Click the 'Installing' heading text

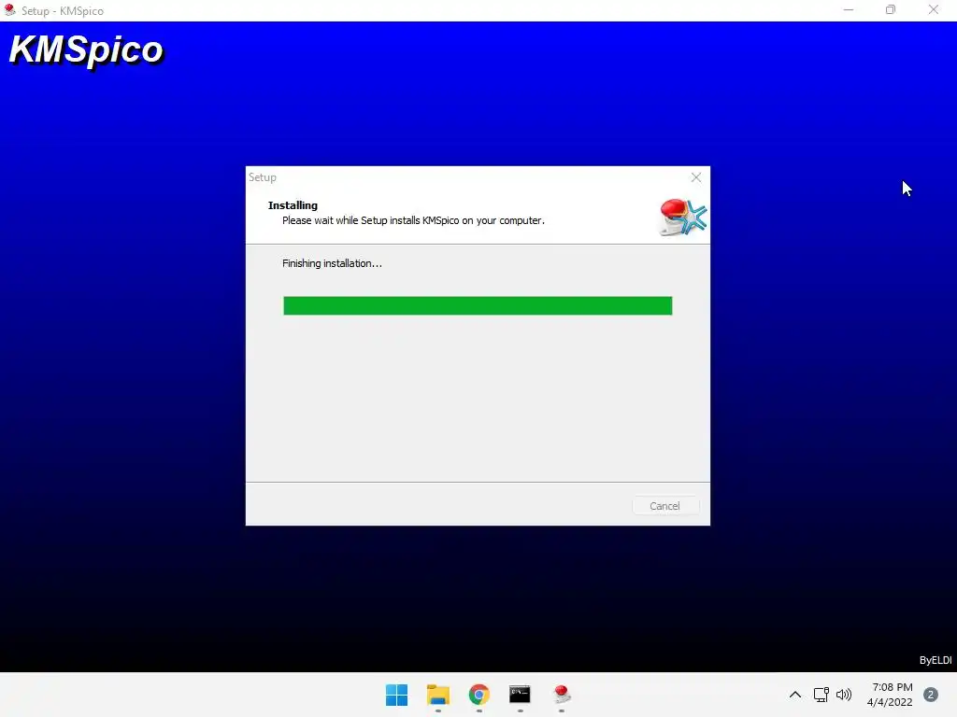point(293,205)
